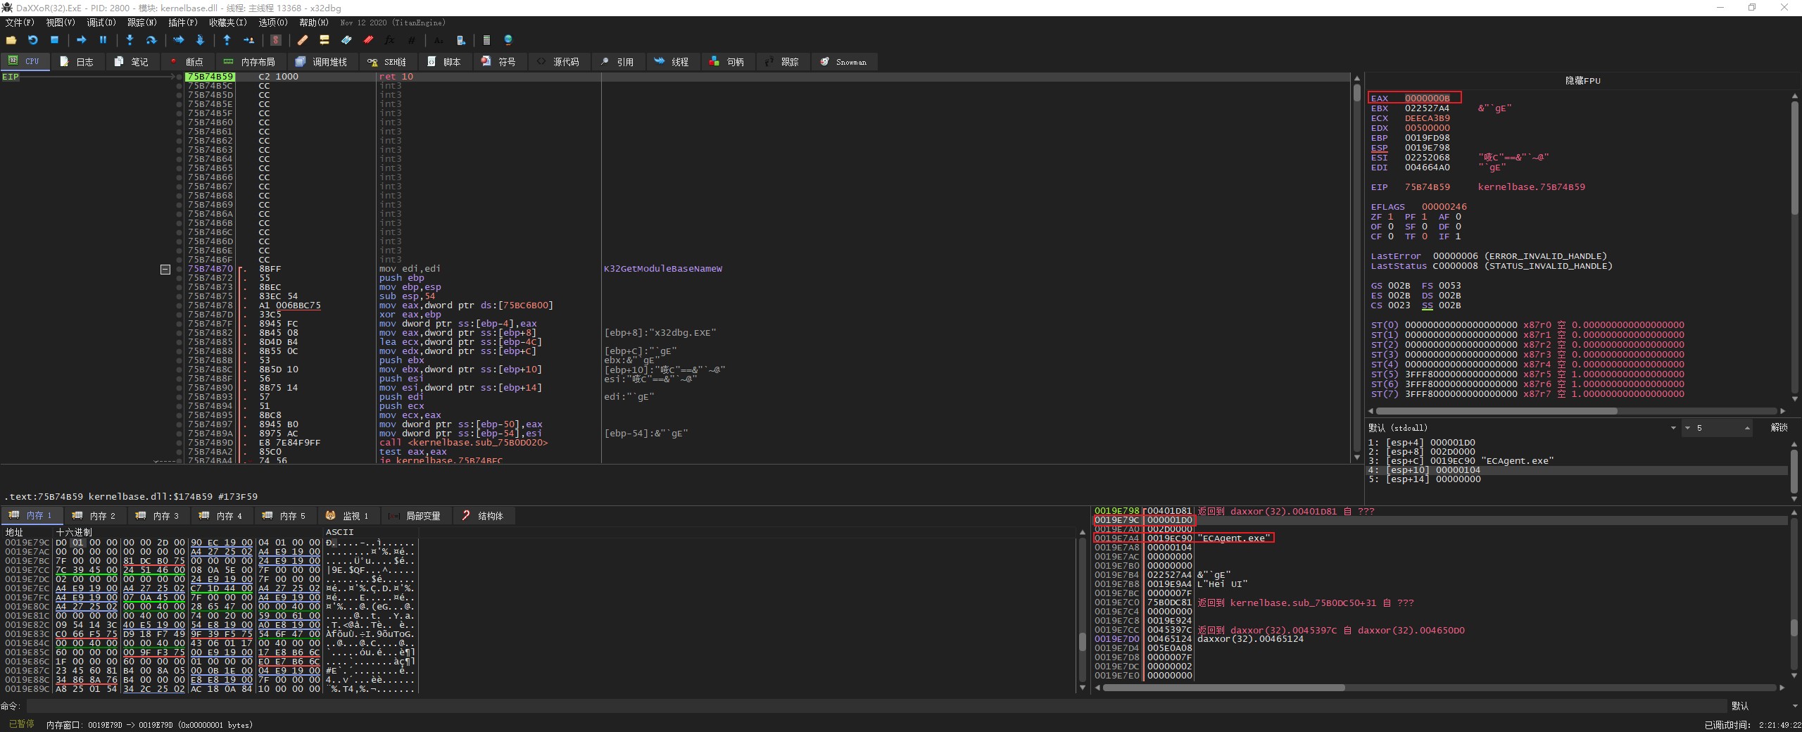1802x732 pixels.
Task: Click the Step Over toolbar icon
Action: pyautogui.click(x=151, y=40)
